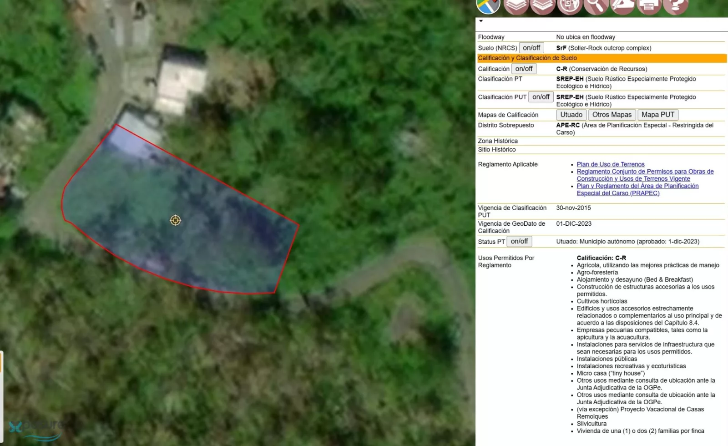Select the 30-nov-2015 vigencia date
The image size is (728, 446).
pos(573,208)
